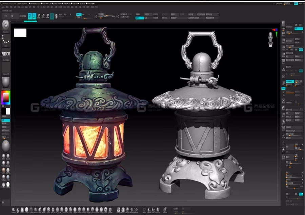This screenshot has height=215, width=305.
Task: Toggle the Gizmo 3D circle icon
Action: (x=52, y=16)
